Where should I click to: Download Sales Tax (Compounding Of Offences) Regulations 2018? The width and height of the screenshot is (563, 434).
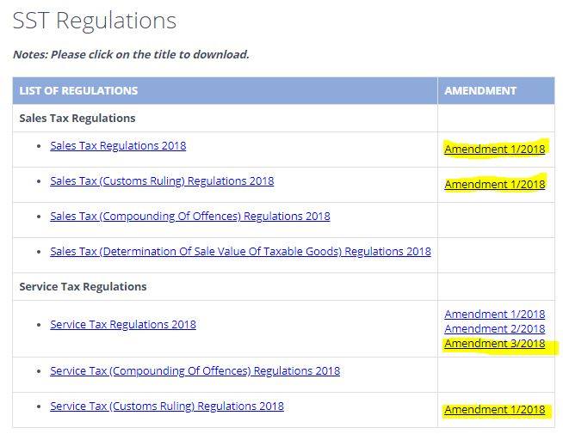point(190,216)
